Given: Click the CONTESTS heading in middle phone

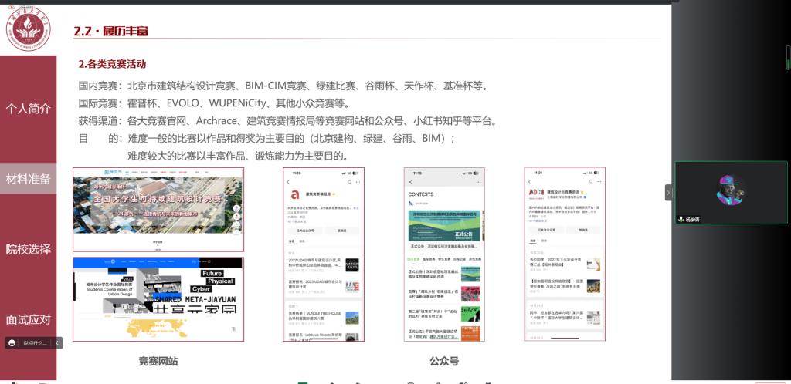Looking at the screenshot, I should click(x=421, y=194).
